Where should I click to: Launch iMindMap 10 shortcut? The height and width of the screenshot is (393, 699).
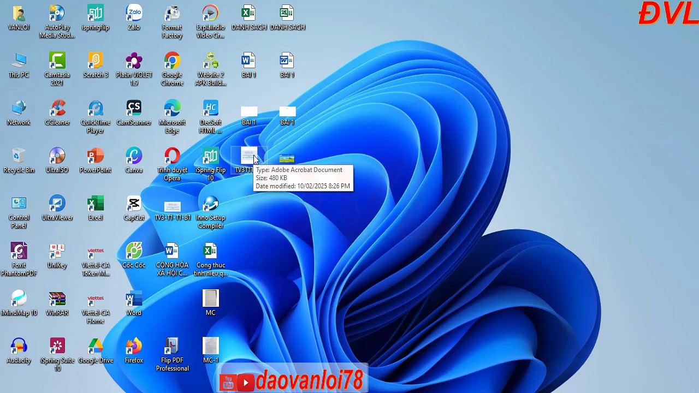19,299
